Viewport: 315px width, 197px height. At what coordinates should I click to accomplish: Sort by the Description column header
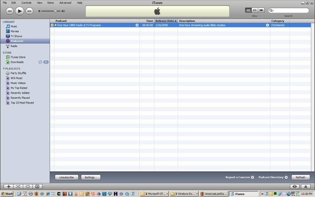pyautogui.click(x=224, y=21)
